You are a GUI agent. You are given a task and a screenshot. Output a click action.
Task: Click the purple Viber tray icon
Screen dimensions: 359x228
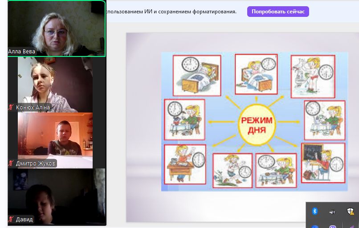pyautogui.click(x=332, y=226)
